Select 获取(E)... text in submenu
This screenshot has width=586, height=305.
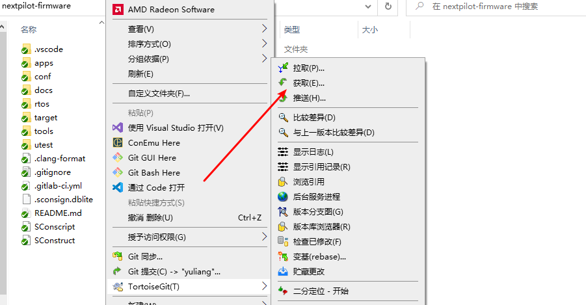click(309, 83)
